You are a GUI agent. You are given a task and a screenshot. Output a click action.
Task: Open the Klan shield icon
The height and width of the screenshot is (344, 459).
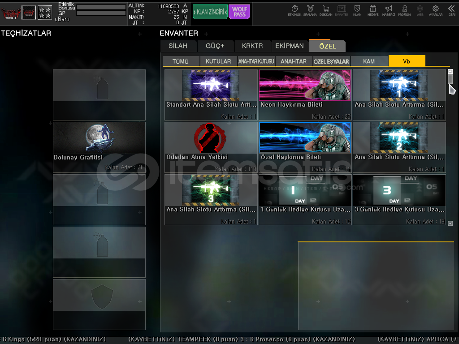click(x=357, y=11)
